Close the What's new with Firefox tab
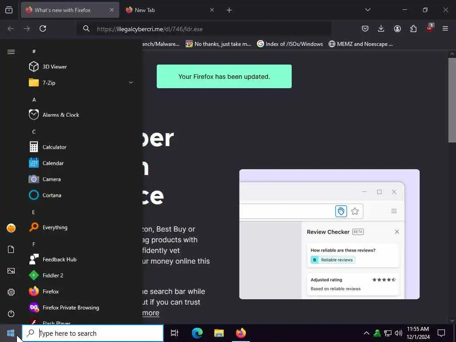Image resolution: width=456 pixels, height=342 pixels. point(112,10)
